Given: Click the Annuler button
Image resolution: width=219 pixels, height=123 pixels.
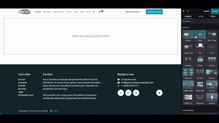Looking at the screenshot, I should point(206,11).
